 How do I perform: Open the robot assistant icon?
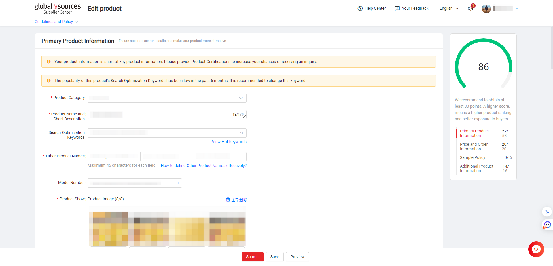pos(547,225)
